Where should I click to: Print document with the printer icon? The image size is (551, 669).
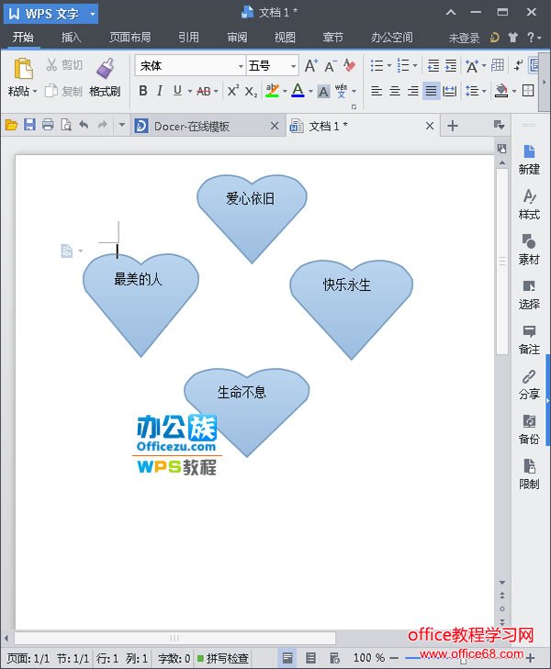[x=48, y=125]
